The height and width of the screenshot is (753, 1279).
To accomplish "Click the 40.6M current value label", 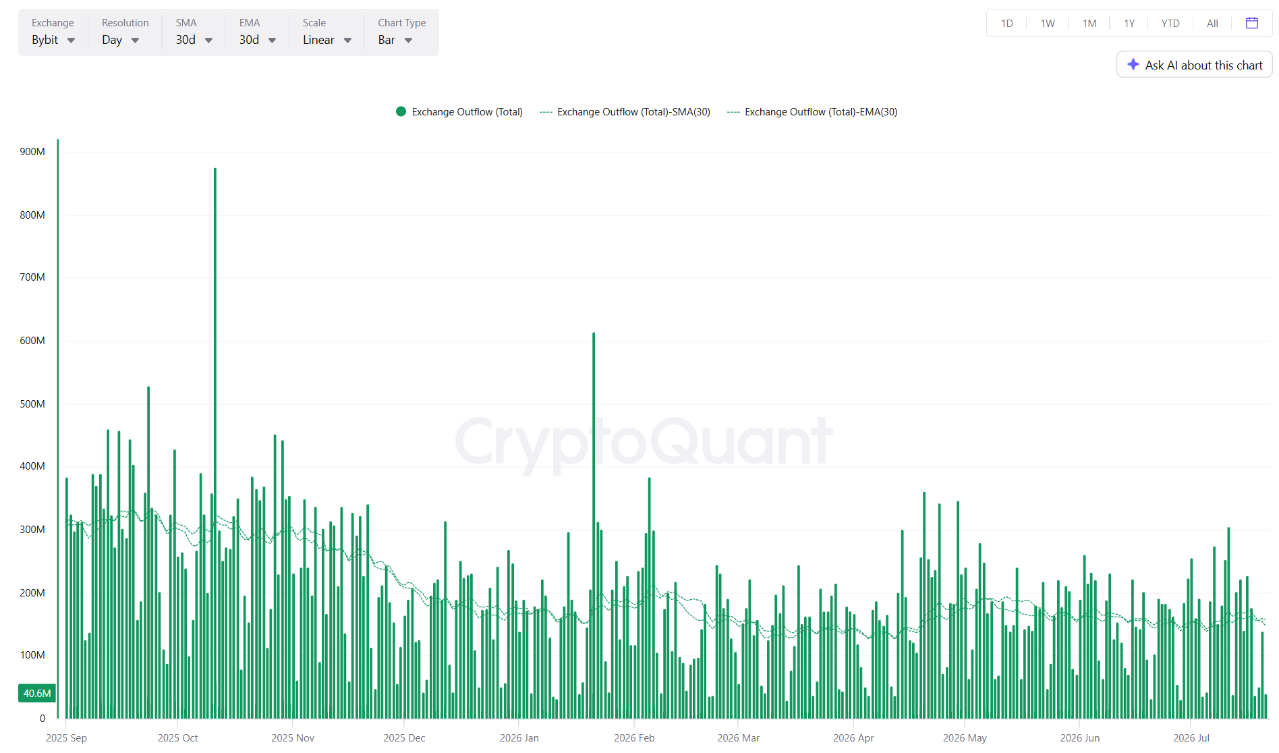I will pyautogui.click(x=37, y=693).
